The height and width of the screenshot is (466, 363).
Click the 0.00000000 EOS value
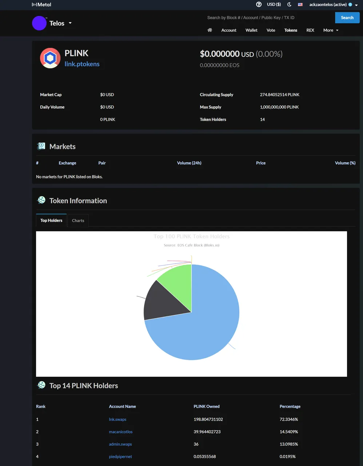coord(220,65)
